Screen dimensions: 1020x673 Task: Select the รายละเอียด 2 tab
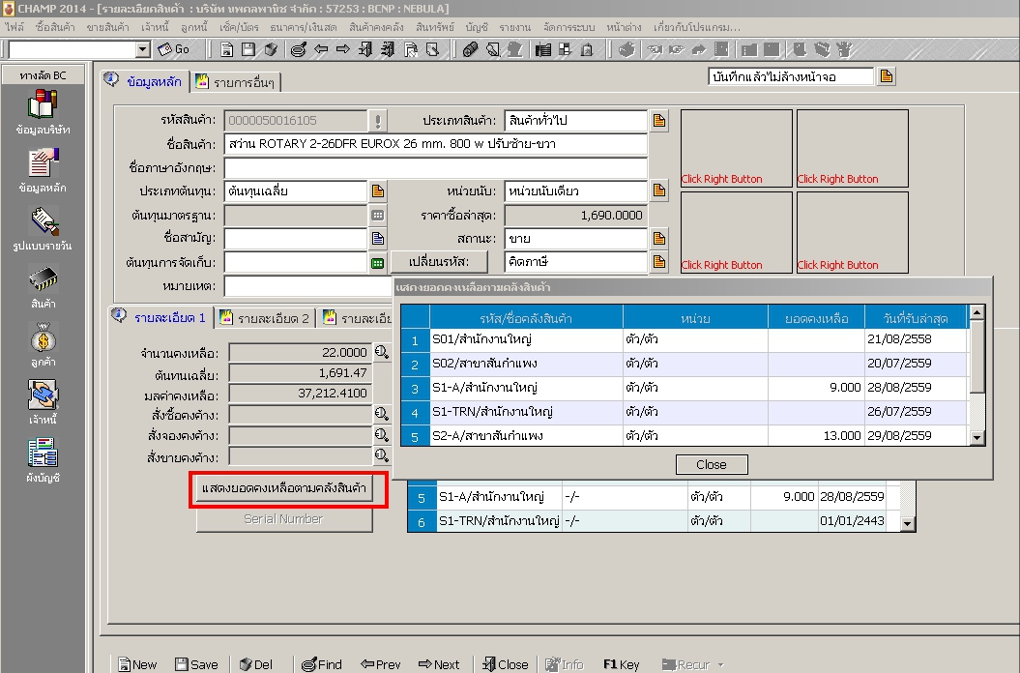click(x=265, y=318)
